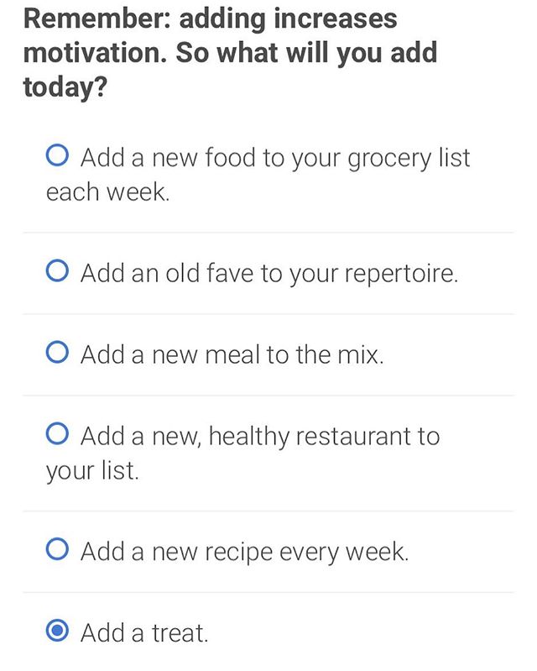The image size is (537, 671).
Task: Click the words 'grocery list' in the first option
Action: pyautogui.click(x=409, y=159)
